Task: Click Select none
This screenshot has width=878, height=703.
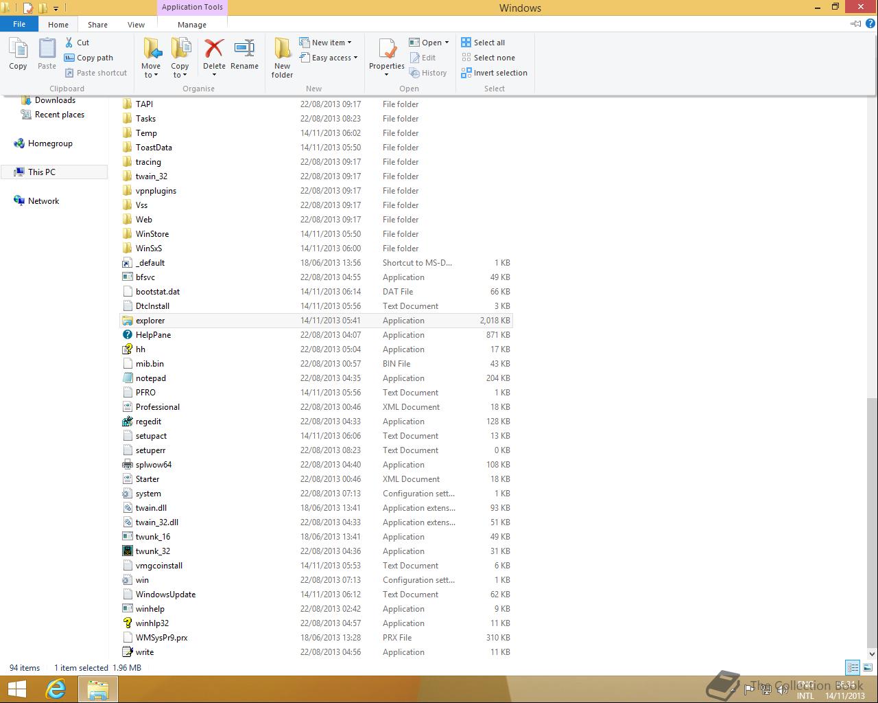Action: pos(488,58)
